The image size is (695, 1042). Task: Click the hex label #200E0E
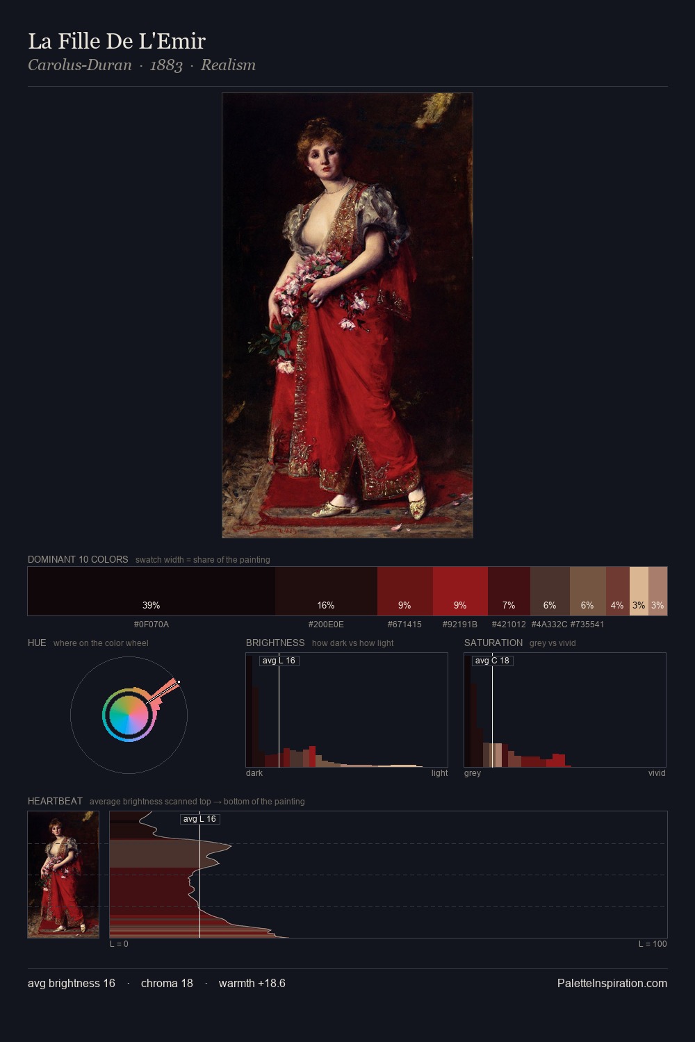[326, 625]
